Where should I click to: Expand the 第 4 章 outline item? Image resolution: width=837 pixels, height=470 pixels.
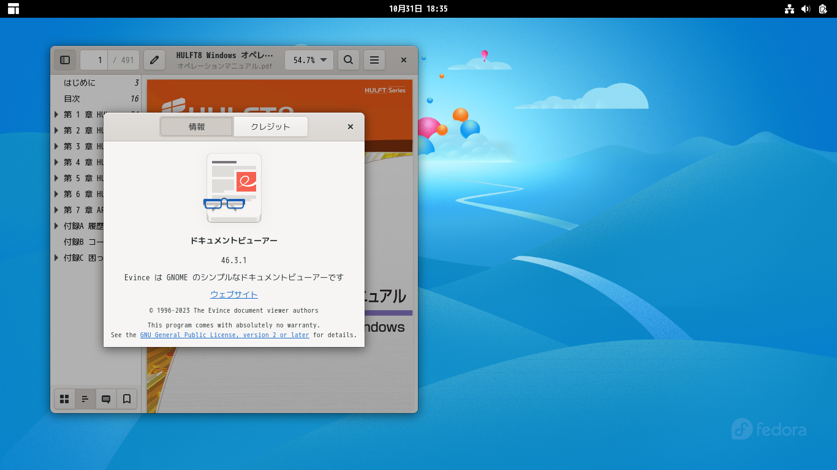(56, 162)
